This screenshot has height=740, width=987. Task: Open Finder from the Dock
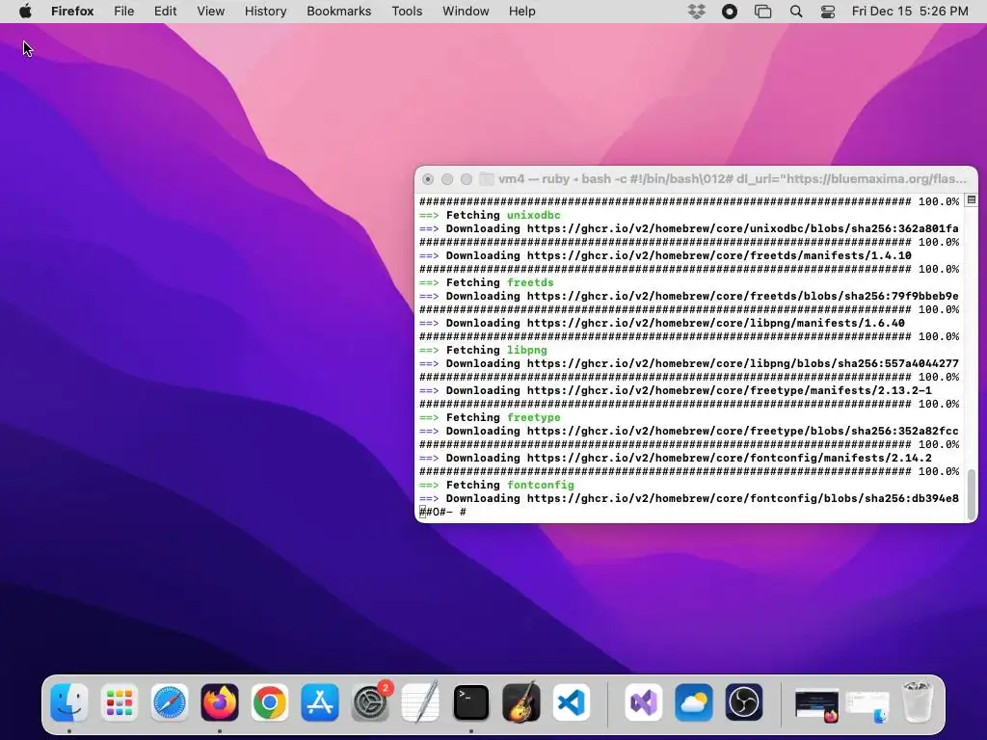(68, 702)
